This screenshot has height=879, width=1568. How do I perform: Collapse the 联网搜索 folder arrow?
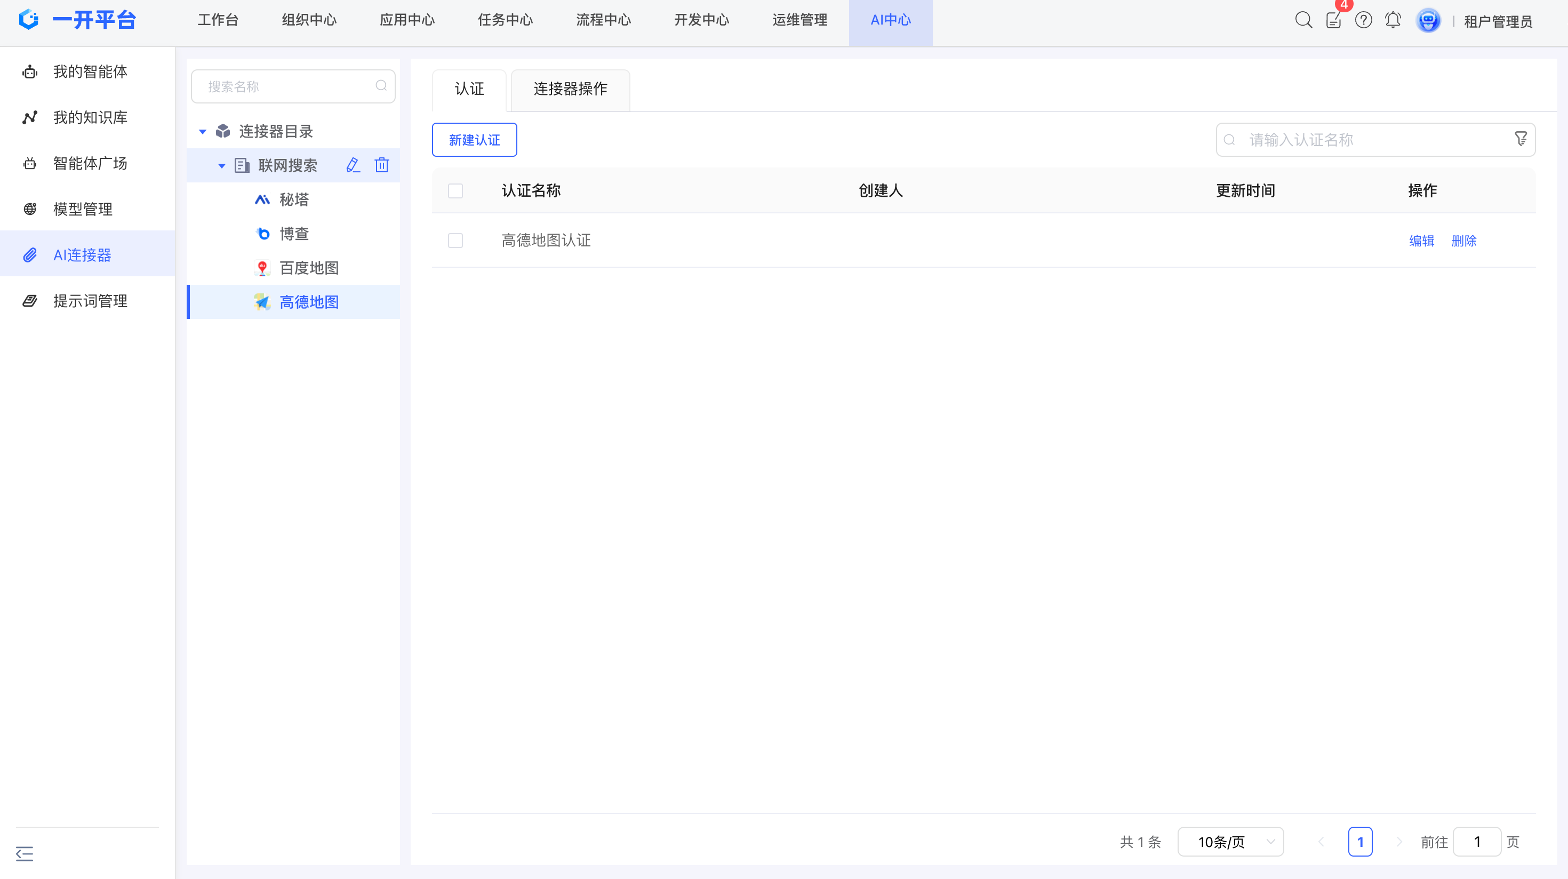point(221,165)
